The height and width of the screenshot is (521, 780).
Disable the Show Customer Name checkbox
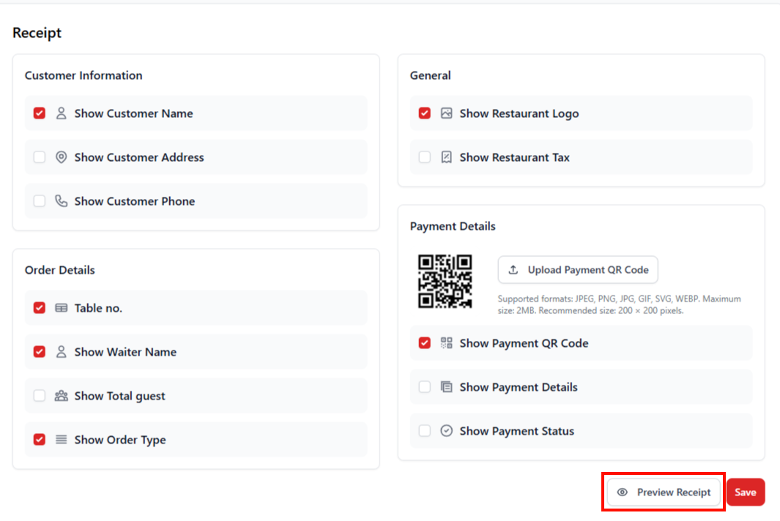pos(39,113)
